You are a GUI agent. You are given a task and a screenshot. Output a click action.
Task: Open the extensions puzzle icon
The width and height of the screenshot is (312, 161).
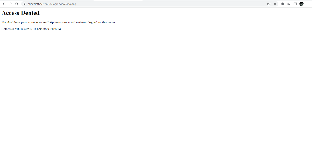click(282, 4)
